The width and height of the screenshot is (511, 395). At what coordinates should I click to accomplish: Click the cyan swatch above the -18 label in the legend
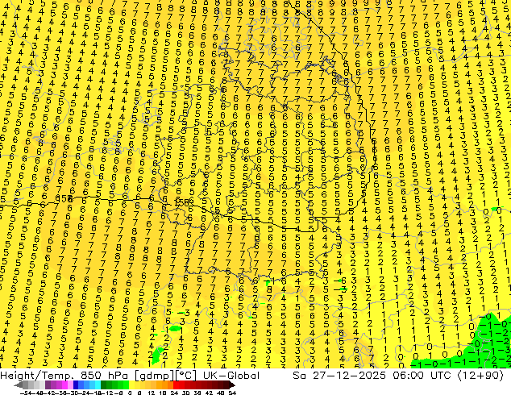[x=98, y=385]
